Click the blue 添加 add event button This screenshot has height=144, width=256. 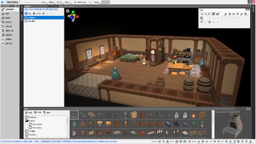(x=28, y=13)
